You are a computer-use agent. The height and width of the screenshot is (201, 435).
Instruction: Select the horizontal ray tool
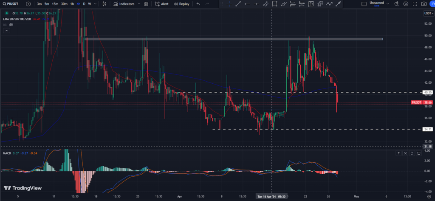[247, 4]
